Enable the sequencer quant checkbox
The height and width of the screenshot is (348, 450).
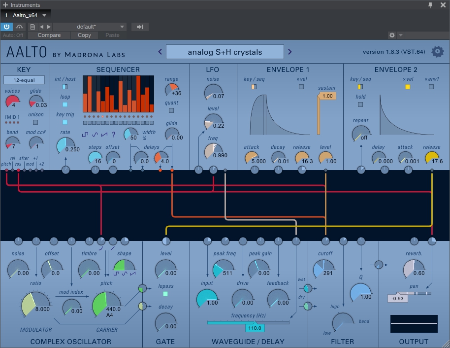171,110
